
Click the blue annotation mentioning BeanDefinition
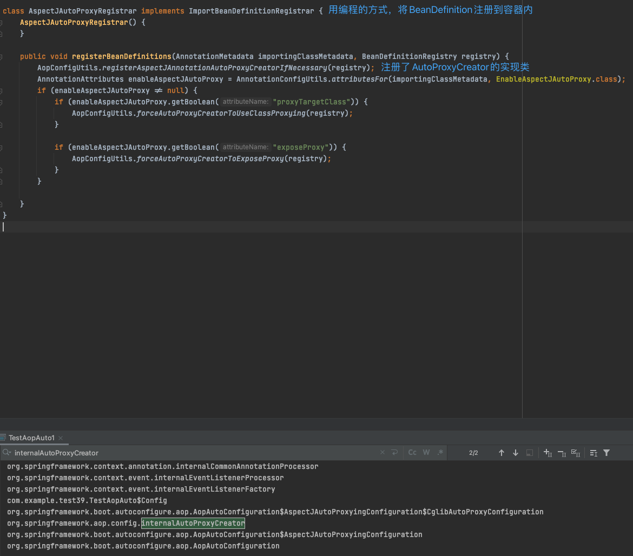(x=430, y=10)
